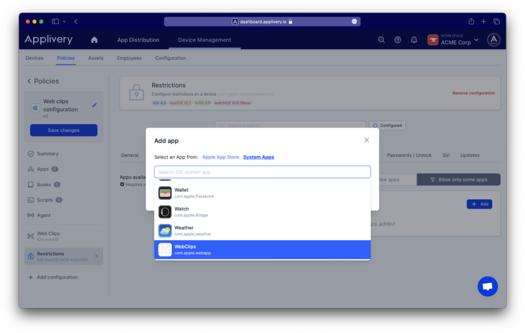
Task: Click the macOS 10.7 platform tag
Action: pyautogui.click(x=180, y=103)
